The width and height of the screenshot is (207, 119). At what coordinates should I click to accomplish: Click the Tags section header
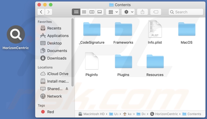click(41, 105)
